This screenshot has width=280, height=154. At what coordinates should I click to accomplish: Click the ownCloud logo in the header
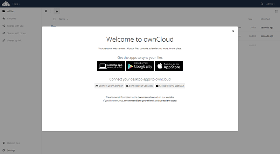(6, 3)
